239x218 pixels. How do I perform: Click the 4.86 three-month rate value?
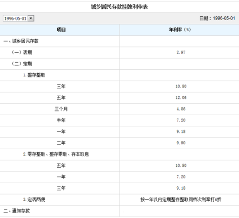(181, 109)
